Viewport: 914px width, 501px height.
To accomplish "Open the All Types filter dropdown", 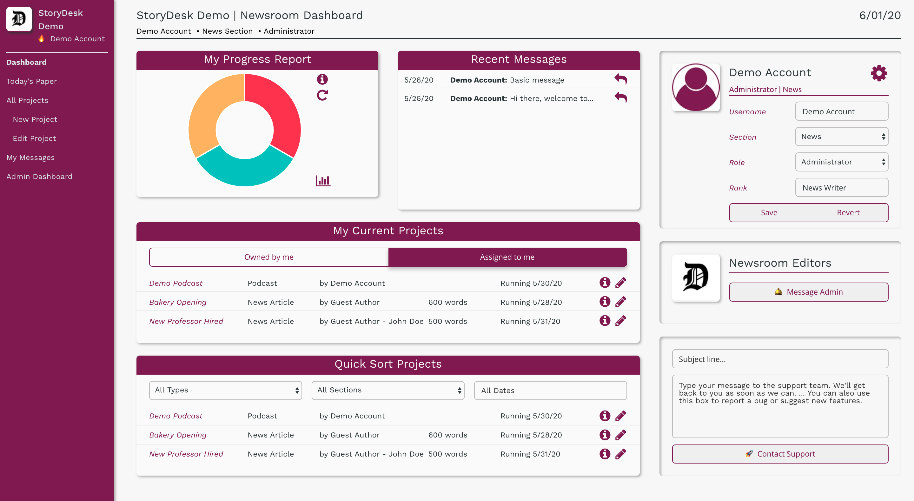I will point(225,390).
